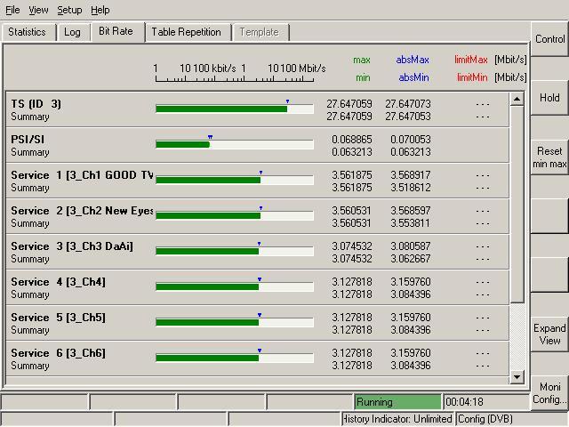Open the File menu
569x427 pixels.
[12, 10]
